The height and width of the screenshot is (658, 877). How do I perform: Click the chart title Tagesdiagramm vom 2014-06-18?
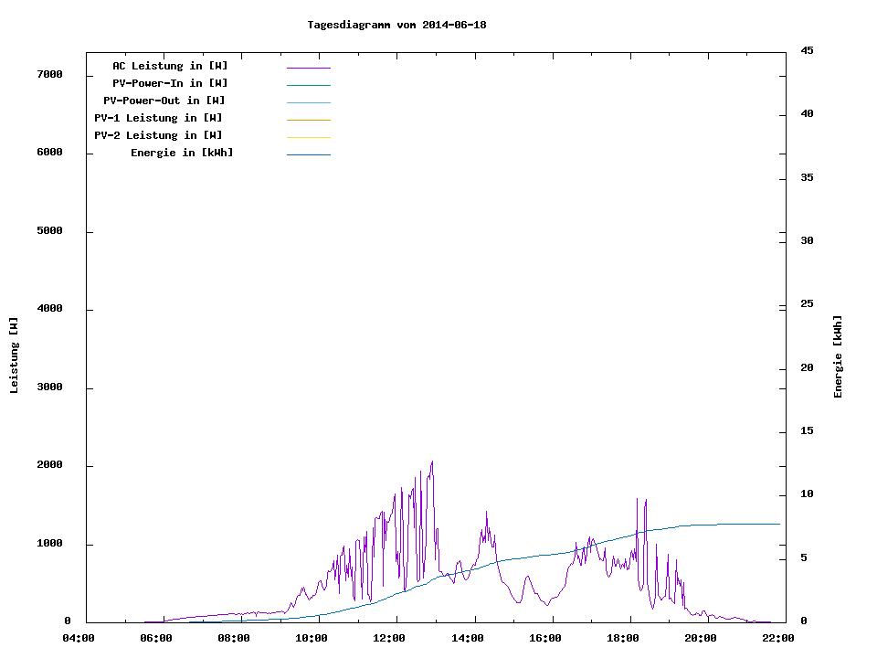[x=396, y=25]
